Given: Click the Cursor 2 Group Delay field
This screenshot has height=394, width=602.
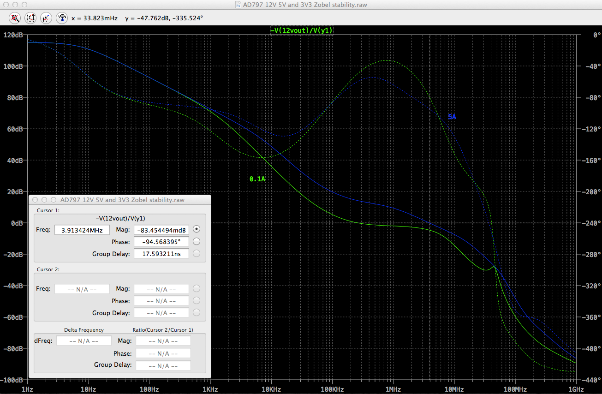Looking at the screenshot, I should 161,313.
